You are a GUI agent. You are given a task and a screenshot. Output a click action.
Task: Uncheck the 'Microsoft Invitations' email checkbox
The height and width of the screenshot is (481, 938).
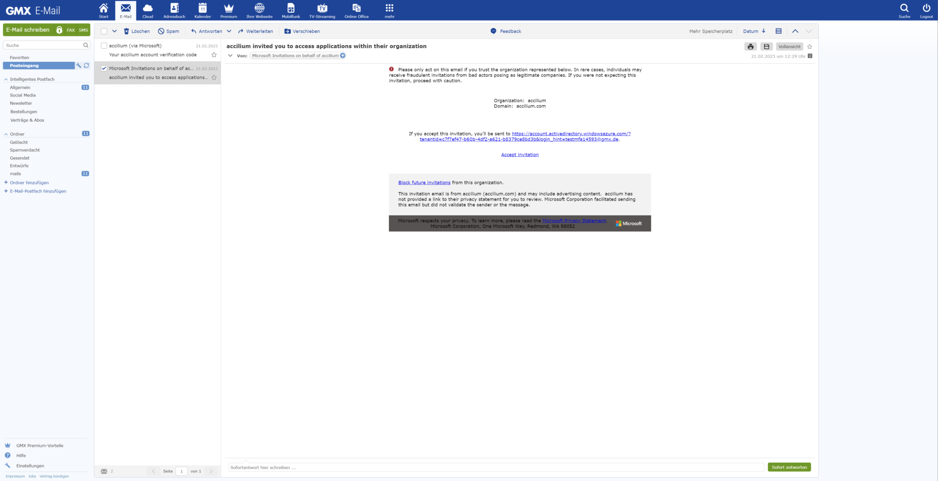(x=104, y=68)
